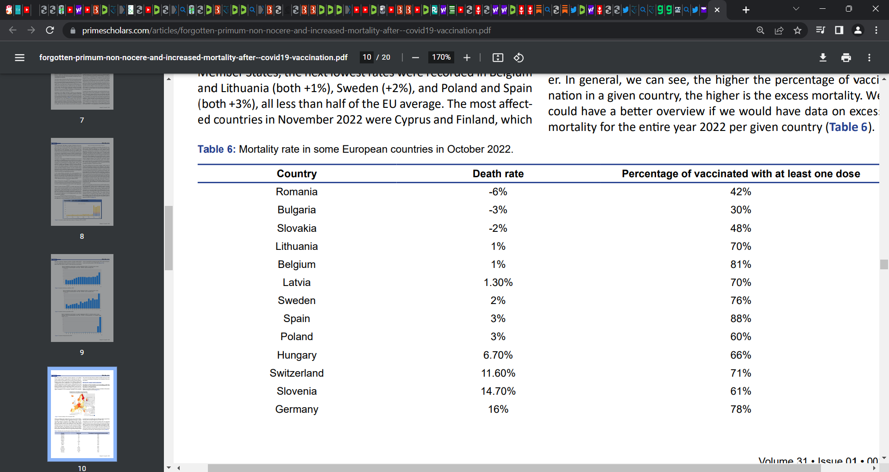Click the thumbnail sidebar scrollbar thumb
This screenshot has height=472, width=889.
(169, 238)
